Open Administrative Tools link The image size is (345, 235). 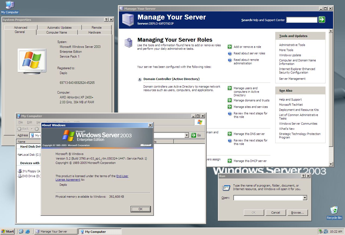point(292,45)
